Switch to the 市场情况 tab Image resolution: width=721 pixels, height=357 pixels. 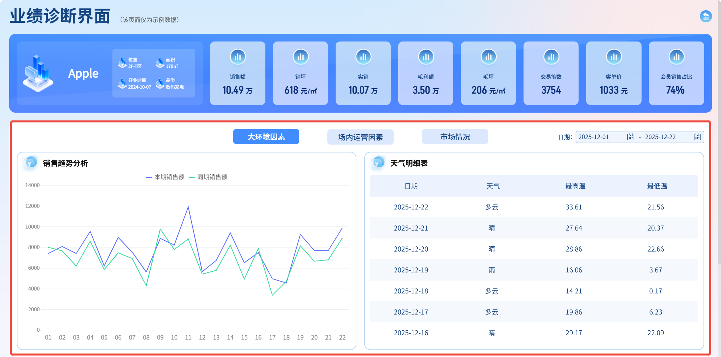[x=455, y=137]
